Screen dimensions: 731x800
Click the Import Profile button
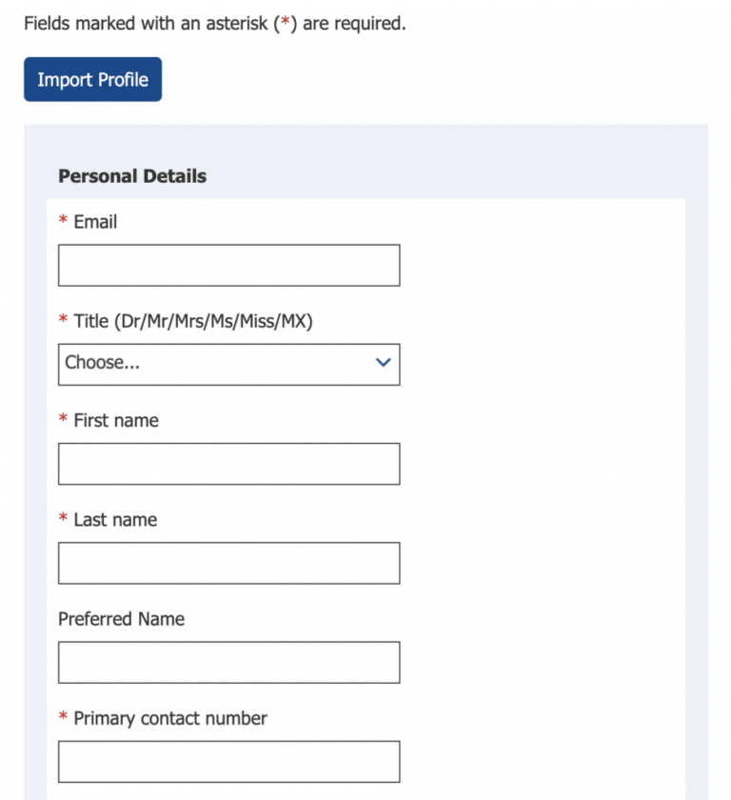[92, 79]
